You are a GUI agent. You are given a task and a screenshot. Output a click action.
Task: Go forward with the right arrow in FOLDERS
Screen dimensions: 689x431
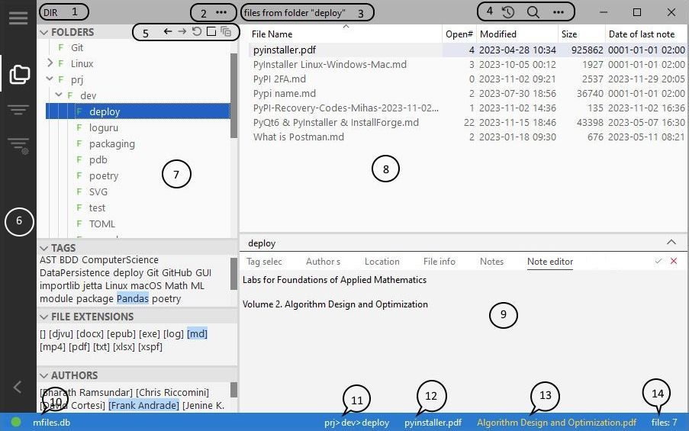coord(182,31)
